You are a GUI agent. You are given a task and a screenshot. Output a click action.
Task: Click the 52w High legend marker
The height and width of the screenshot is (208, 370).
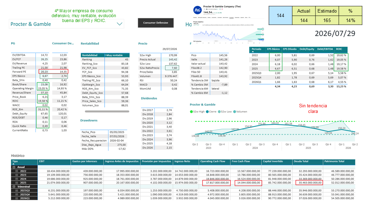coord(191,112)
